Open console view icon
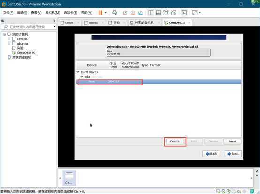 [x=184, y=13]
